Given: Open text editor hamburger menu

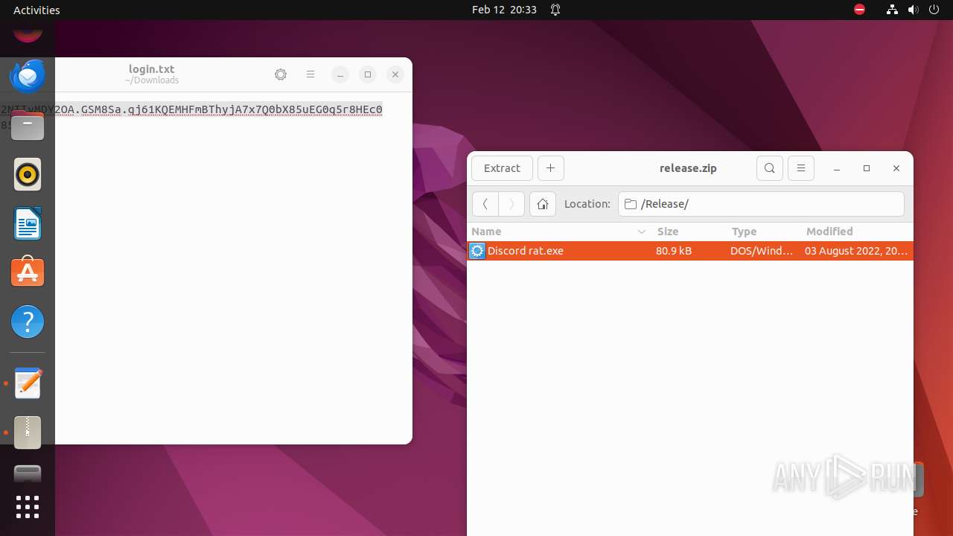Looking at the screenshot, I should pos(310,74).
